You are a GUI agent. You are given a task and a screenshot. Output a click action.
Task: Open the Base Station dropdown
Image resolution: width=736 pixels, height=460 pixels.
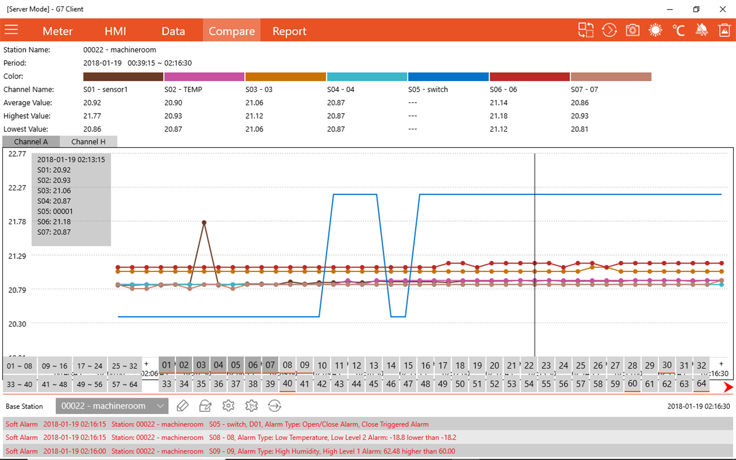(112, 406)
